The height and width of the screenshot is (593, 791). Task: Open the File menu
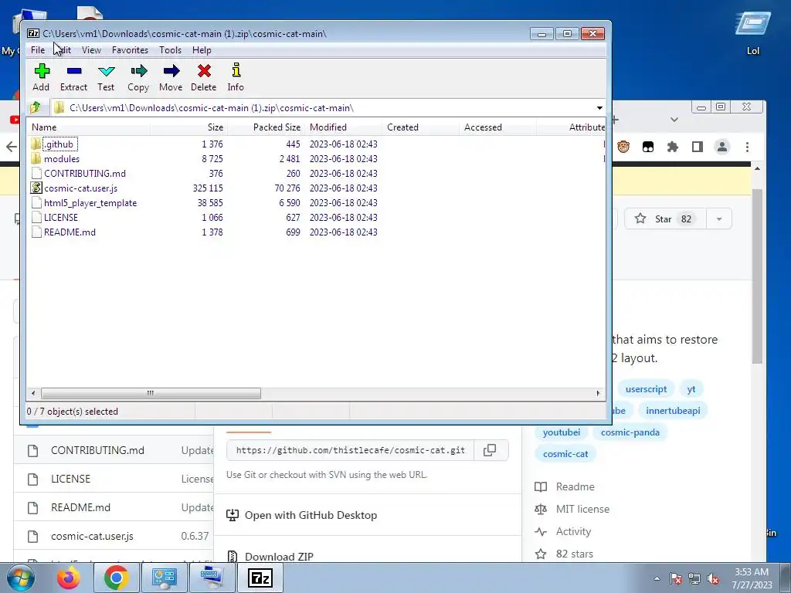(x=38, y=50)
